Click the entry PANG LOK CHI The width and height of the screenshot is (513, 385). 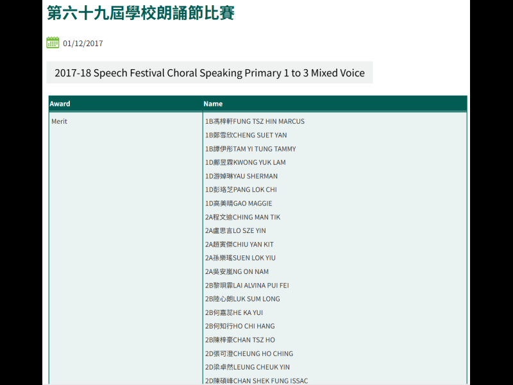point(240,190)
